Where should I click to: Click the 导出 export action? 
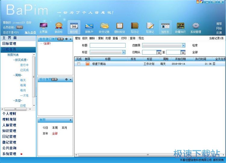pyautogui.click(x=141, y=38)
